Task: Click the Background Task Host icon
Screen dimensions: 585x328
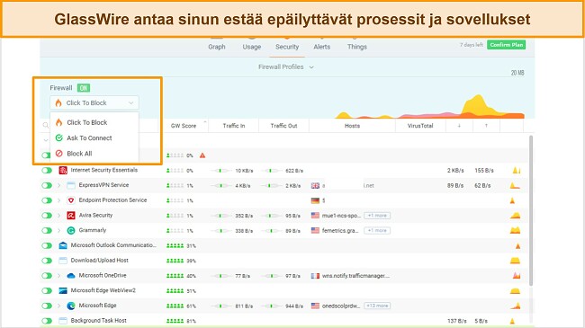Action: [63, 321]
